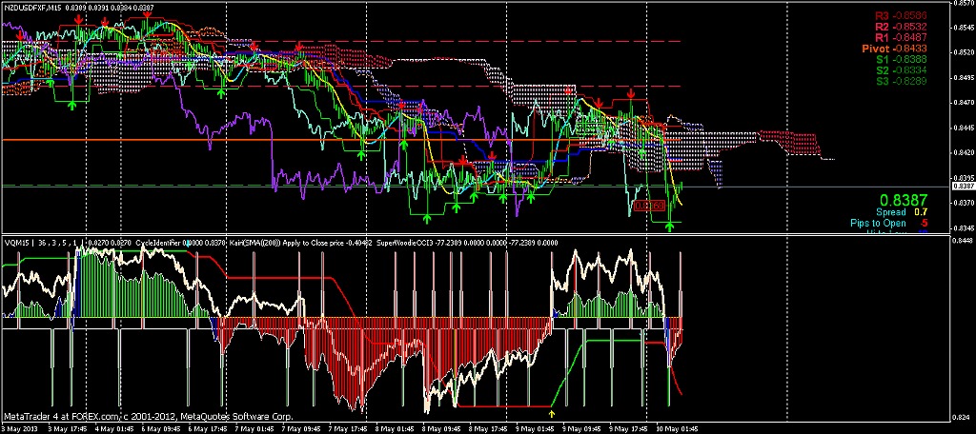Click the current price 0.8387 axis marker
Viewport: 976px width, 434px height.
coord(963,186)
